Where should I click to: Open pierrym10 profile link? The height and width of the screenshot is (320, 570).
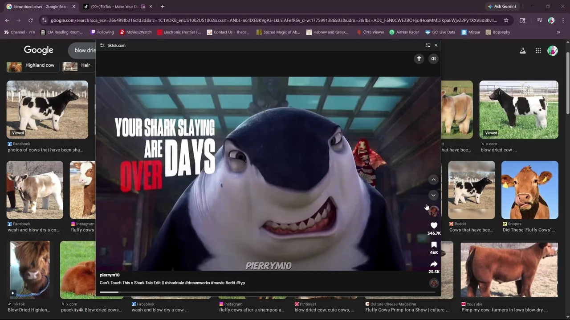pos(110,275)
